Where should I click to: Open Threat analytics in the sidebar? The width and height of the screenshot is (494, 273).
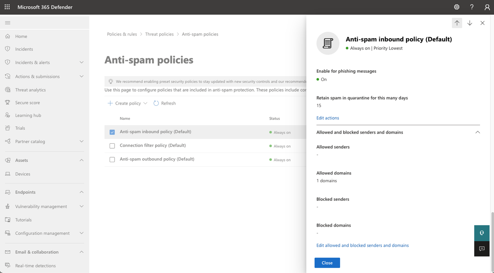(30, 90)
